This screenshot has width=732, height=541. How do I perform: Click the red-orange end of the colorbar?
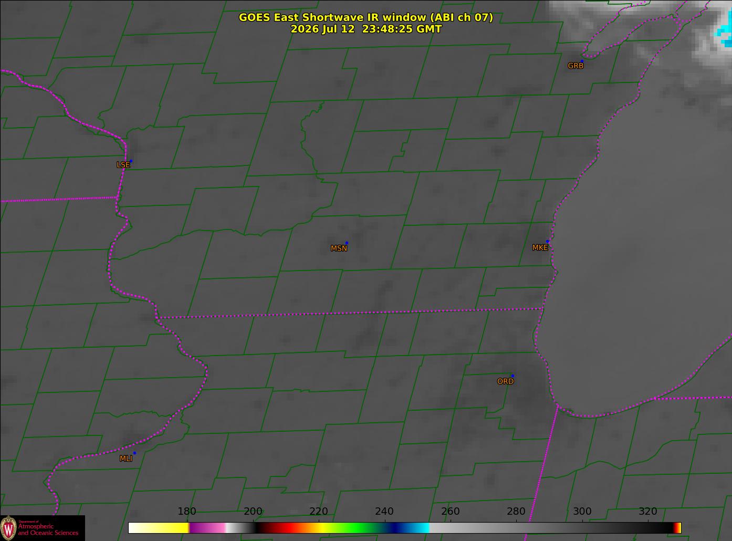point(678,528)
